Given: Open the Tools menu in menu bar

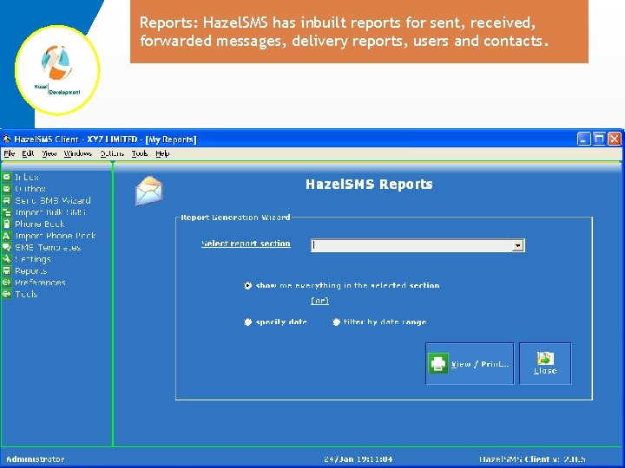Looking at the screenshot, I should 140,153.
